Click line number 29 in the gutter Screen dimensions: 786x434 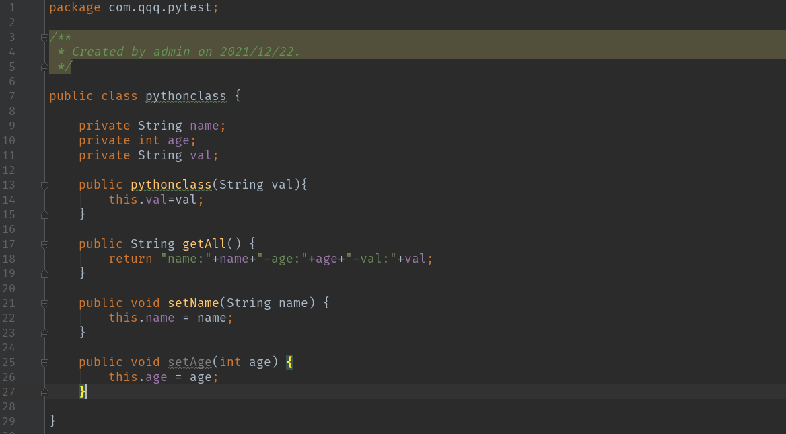pos(9,421)
